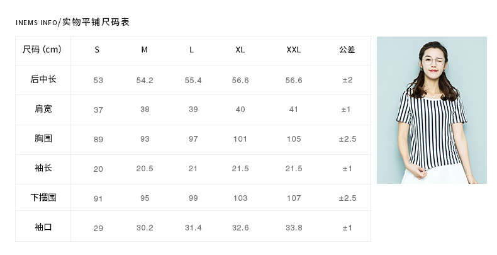Select the M size column header

(144, 50)
